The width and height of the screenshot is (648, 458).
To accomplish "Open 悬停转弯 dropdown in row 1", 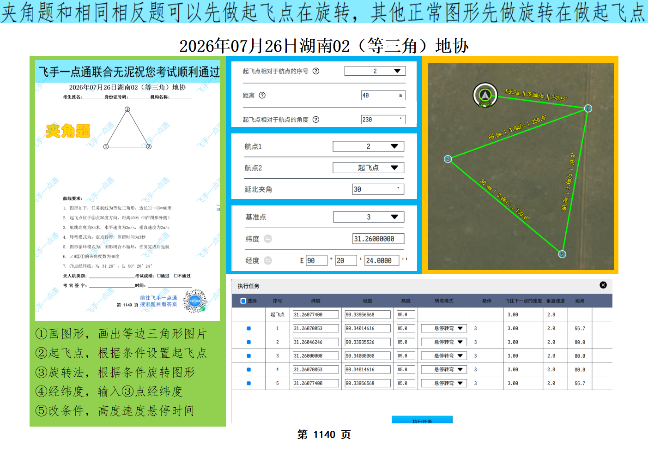I will [x=444, y=329].
